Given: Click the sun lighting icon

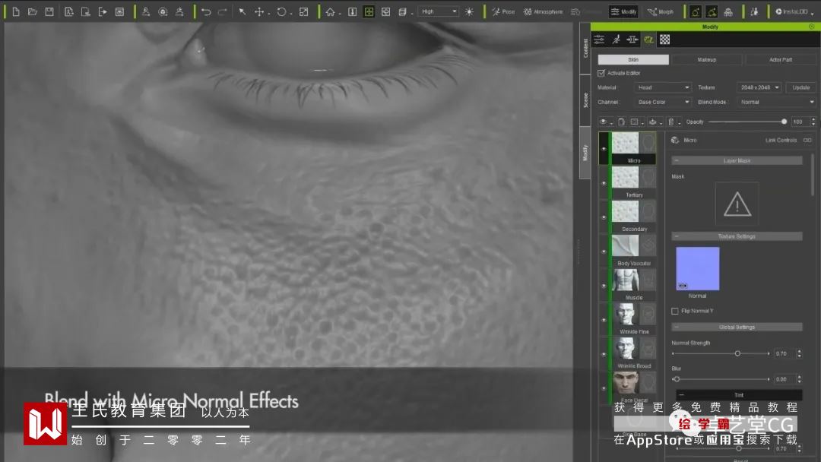Looking at the screenshot, I should point(470,11).
